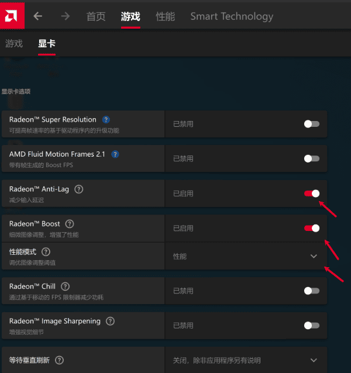Click 已启用 status in the Anti-Lag row
The height and width of the screenshot is (373, 351).
(x=183, y=194)
